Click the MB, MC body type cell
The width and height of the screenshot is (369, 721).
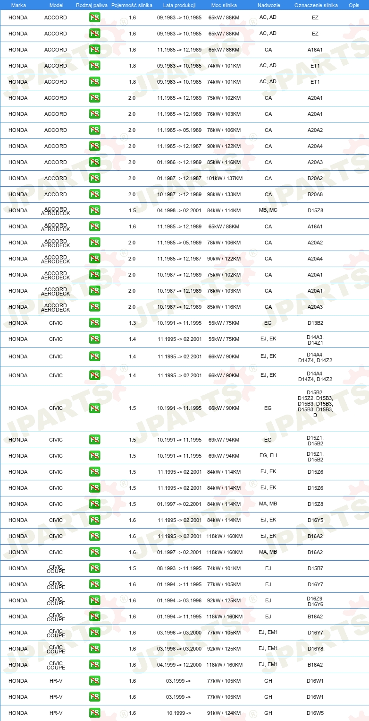pos(268,210)
